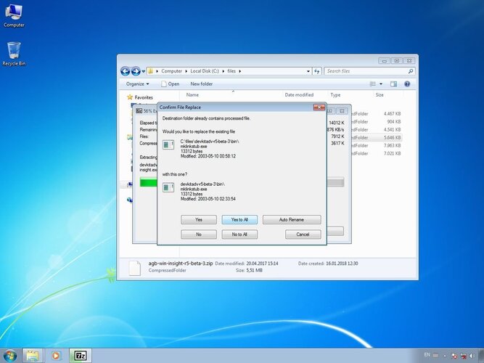Click 7-Zip taskbar icon
The width and height of the screenshot is (484, 363).
click(81, 356)
